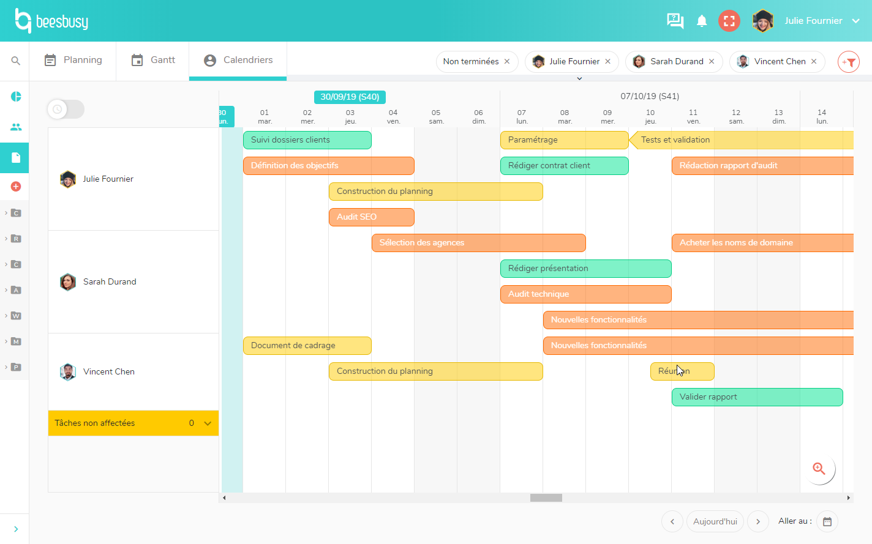The image size is (872, 544).
Task: Switch to the Gantt tab
Action: pyautogui.click(x=153, y=60)
